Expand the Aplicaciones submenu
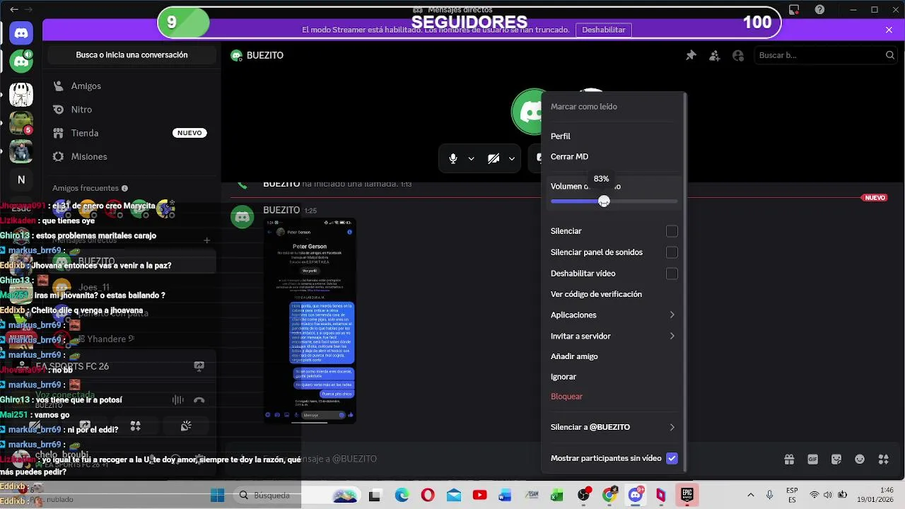 coord(614,315)
